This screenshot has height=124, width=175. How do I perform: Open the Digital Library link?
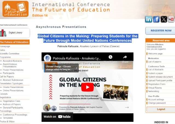(x=16, y=33)
